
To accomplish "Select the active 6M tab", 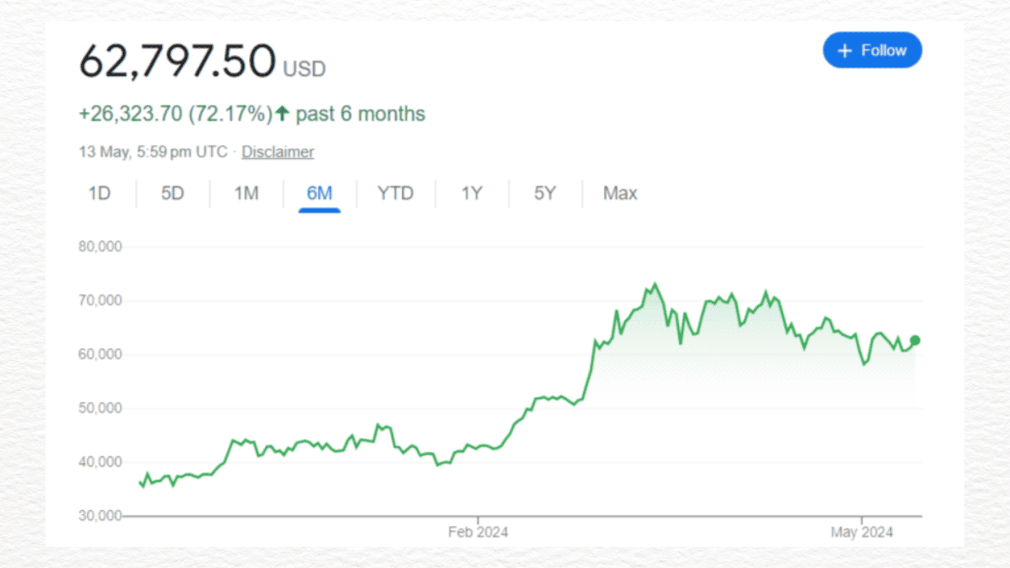I will [319, 194].
